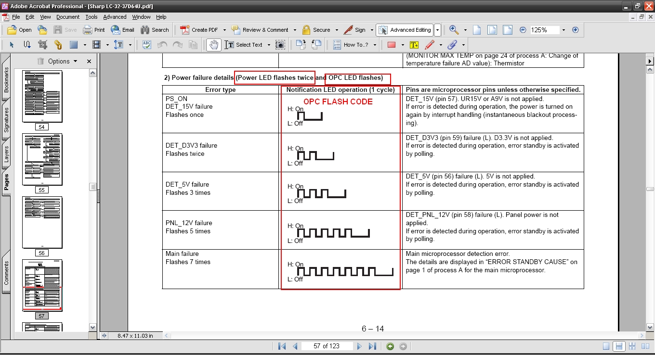The image size is (655, 355).
Task: Close the Pages navigation panel
Action: tap(89, 61)
